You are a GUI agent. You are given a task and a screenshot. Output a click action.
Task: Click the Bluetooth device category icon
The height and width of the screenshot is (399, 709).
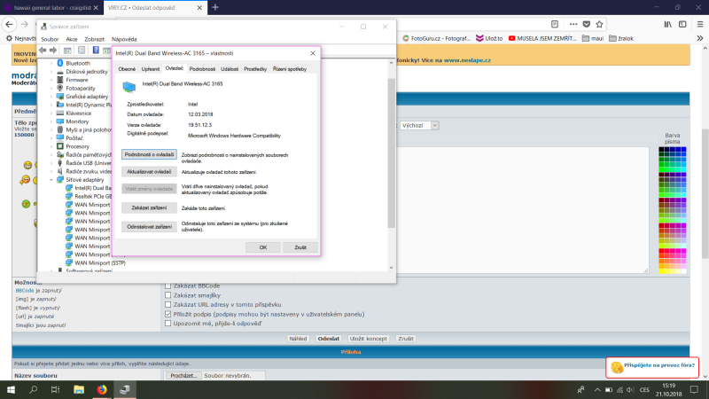60,63
